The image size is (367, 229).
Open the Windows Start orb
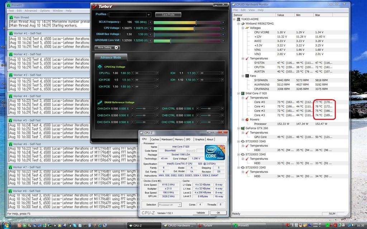(x=6, y=225)
